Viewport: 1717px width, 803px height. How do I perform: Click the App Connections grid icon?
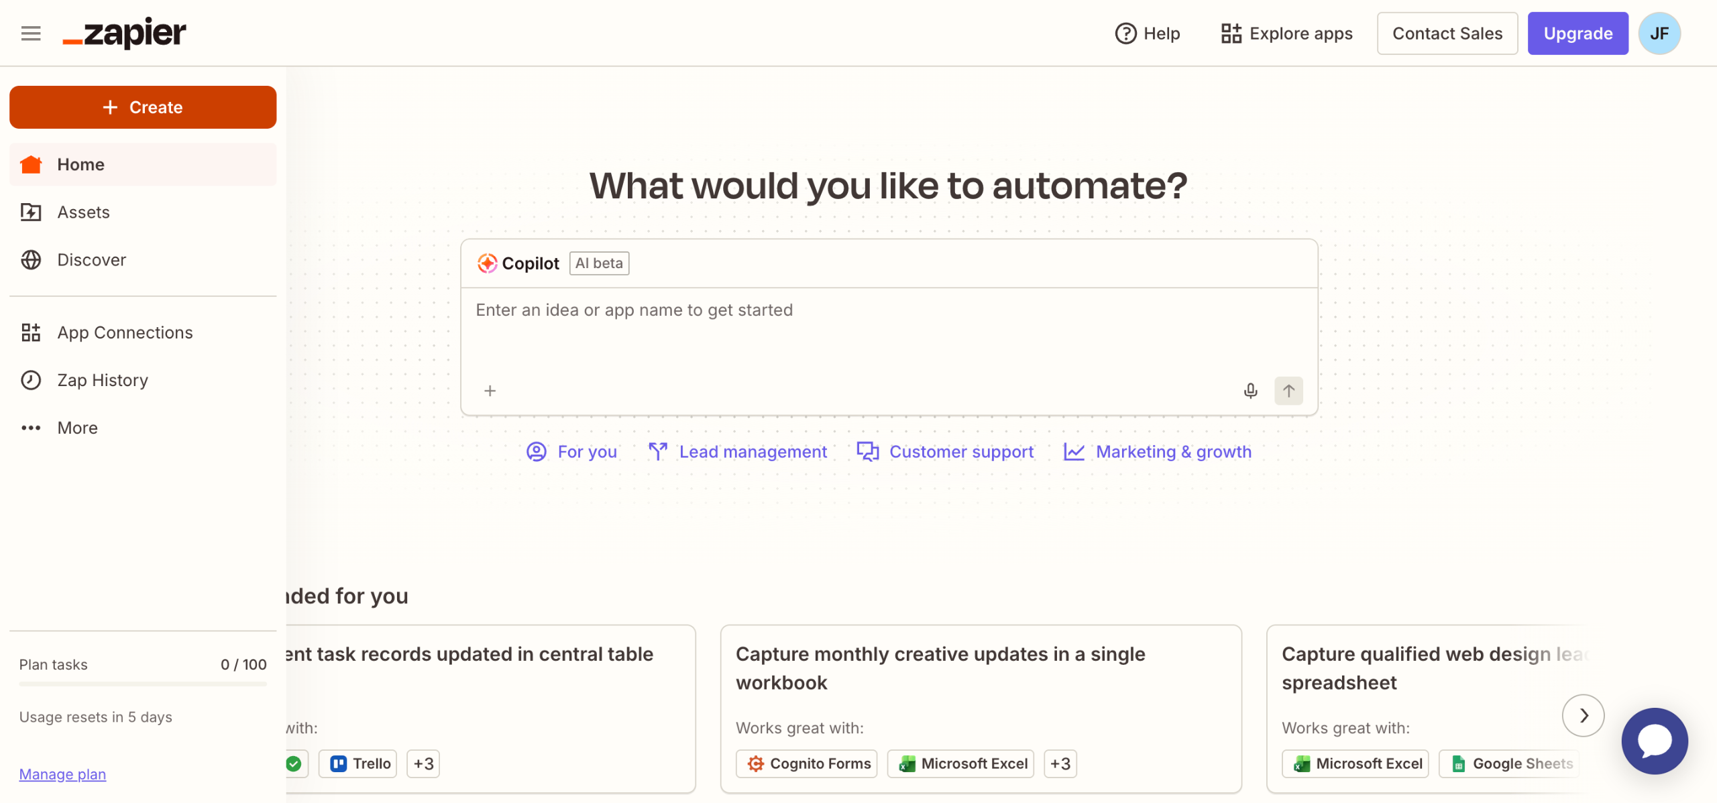[31, 332]
